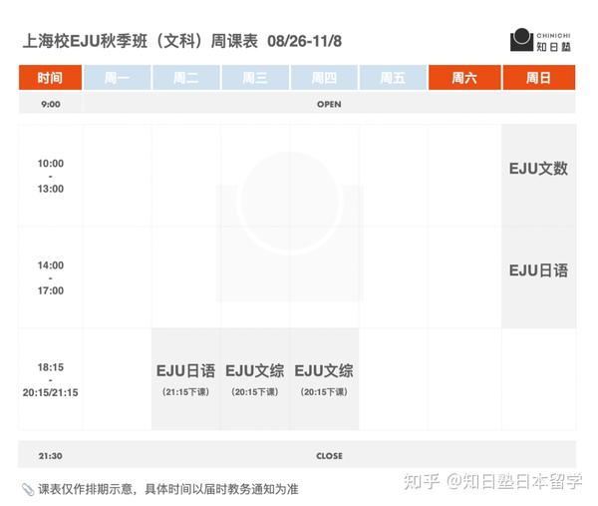Select the 周一 column header
Screen dimensions: 598x506
[x=117, y=78]
